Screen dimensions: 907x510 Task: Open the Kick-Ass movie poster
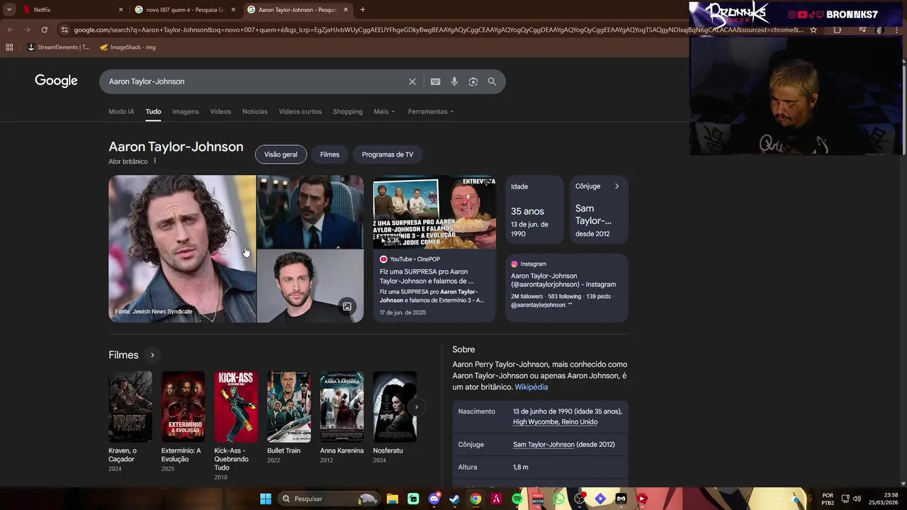click(236, 407)
